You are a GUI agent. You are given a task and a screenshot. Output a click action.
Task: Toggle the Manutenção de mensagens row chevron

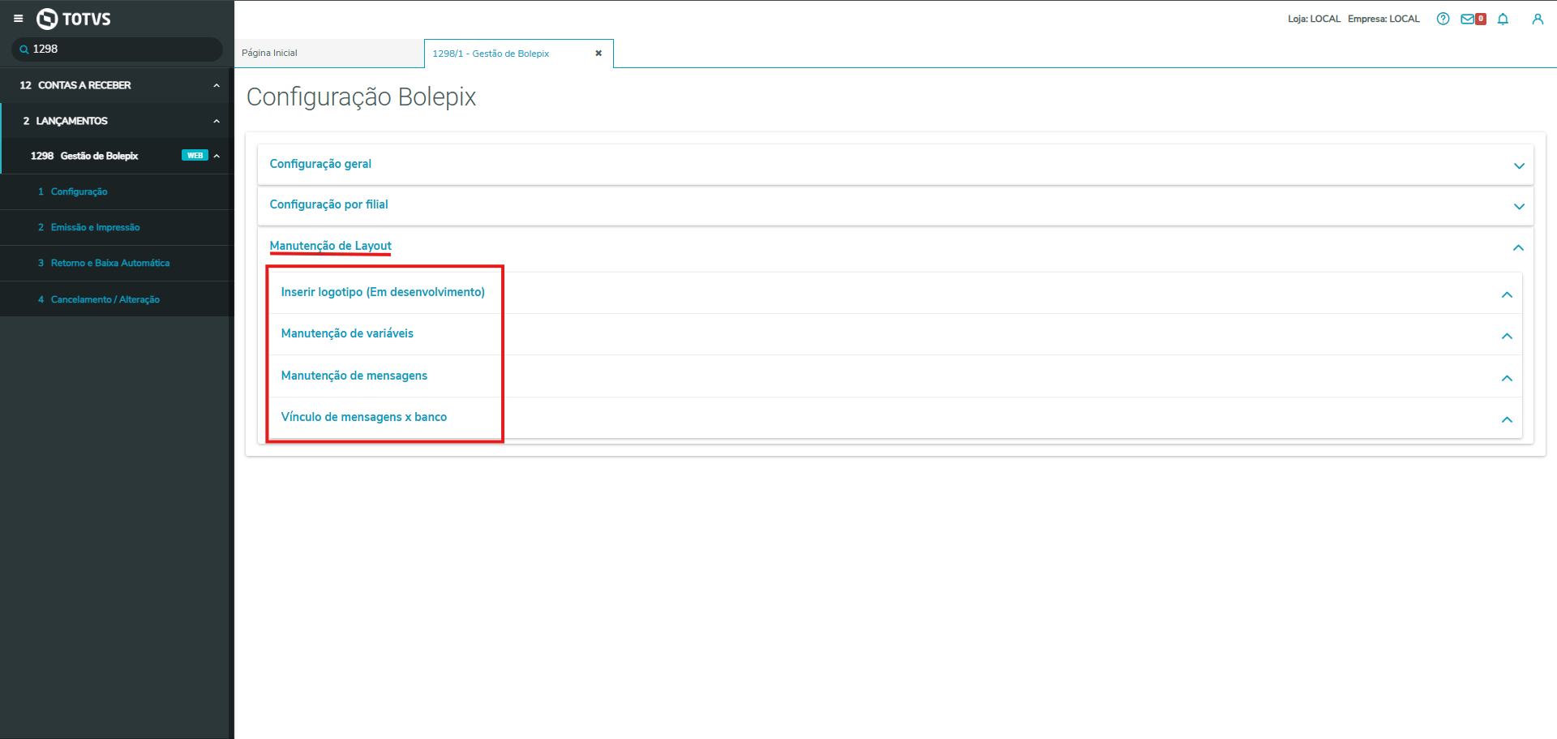(1507, 378)
